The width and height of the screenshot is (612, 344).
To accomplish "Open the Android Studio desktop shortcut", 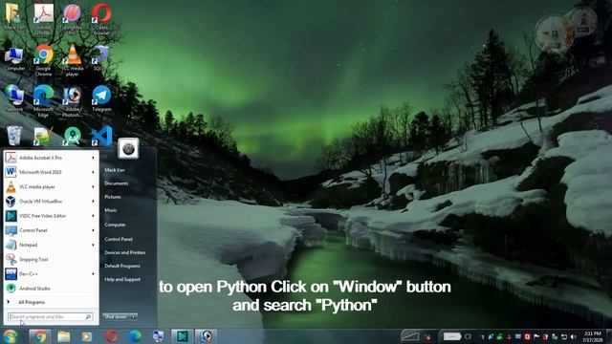I will coord(73,136).
